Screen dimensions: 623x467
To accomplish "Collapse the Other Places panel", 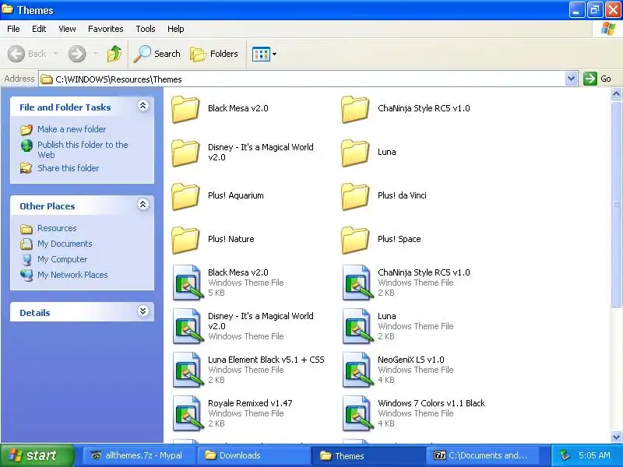I will point(143,205).
